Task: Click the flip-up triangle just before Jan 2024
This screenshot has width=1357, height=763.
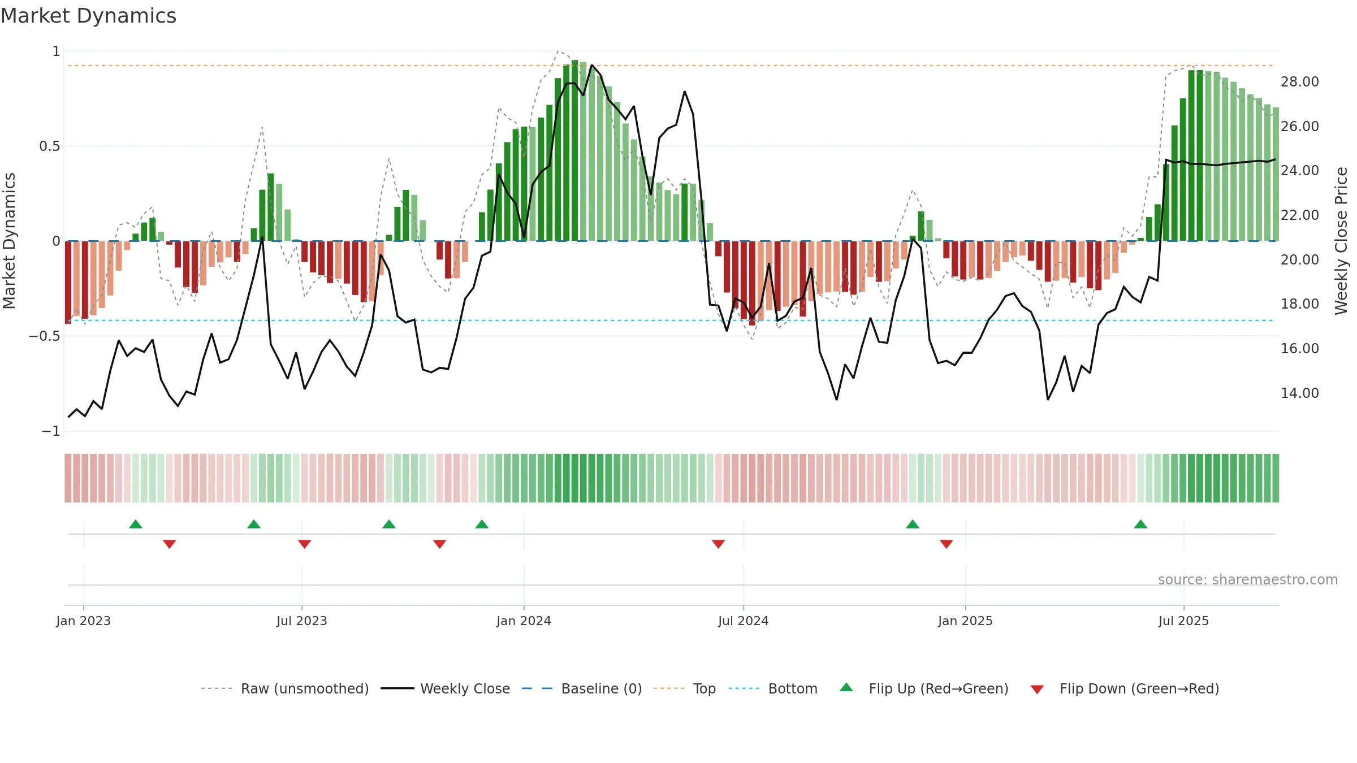Action: pos(482,524)
